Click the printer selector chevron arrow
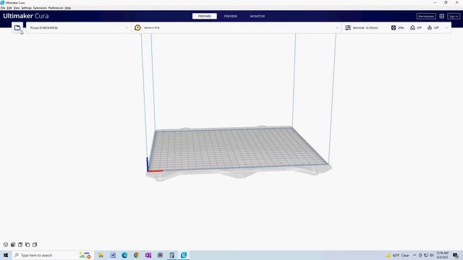The height and width of the screenshot is (260, 463). pyautogui.click(x=127, y=27)
